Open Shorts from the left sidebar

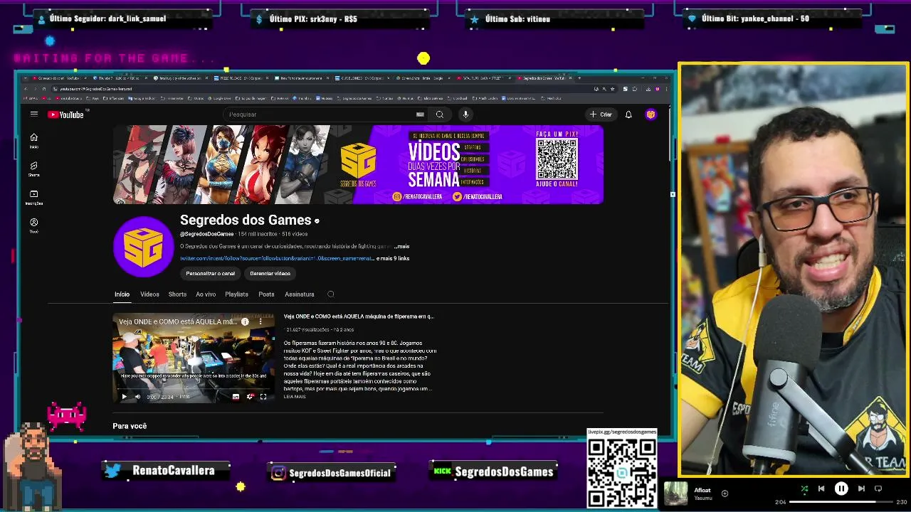coord(33,169)
